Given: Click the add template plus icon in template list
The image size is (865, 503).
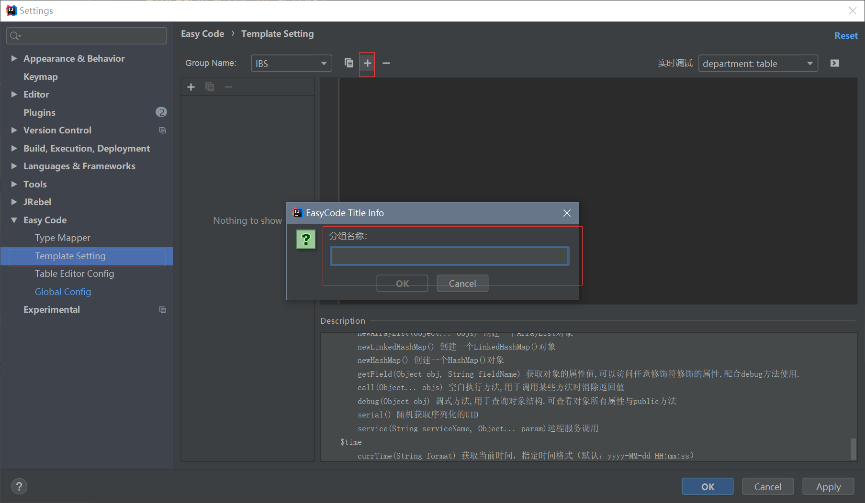Looking at the screenshot, I should coord(191,87).
